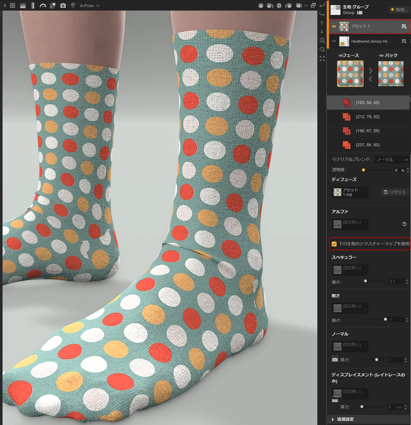This screenshot has height=425, width=411.
Task: Select the バック material thumbnail
Action: [391, 74]
